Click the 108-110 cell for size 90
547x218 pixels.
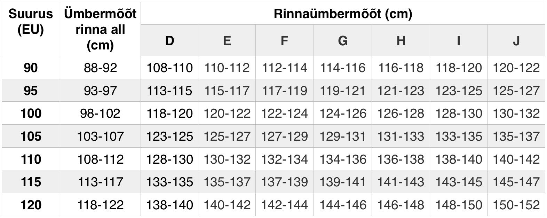coord(169,68)
